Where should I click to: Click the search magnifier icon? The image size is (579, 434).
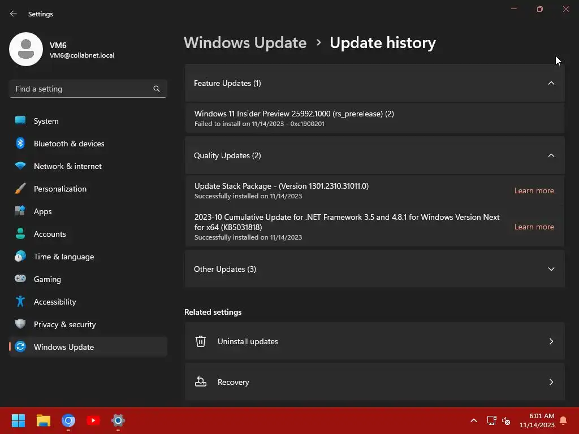157,89
